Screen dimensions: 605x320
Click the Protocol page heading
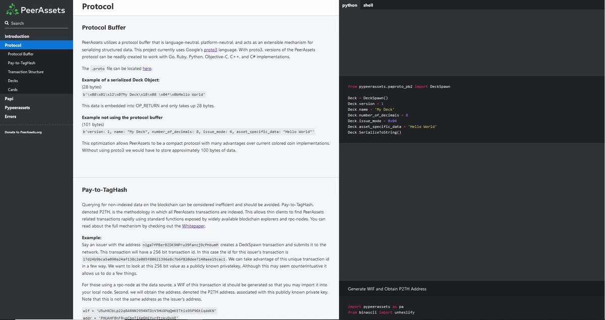click(98, 7)
